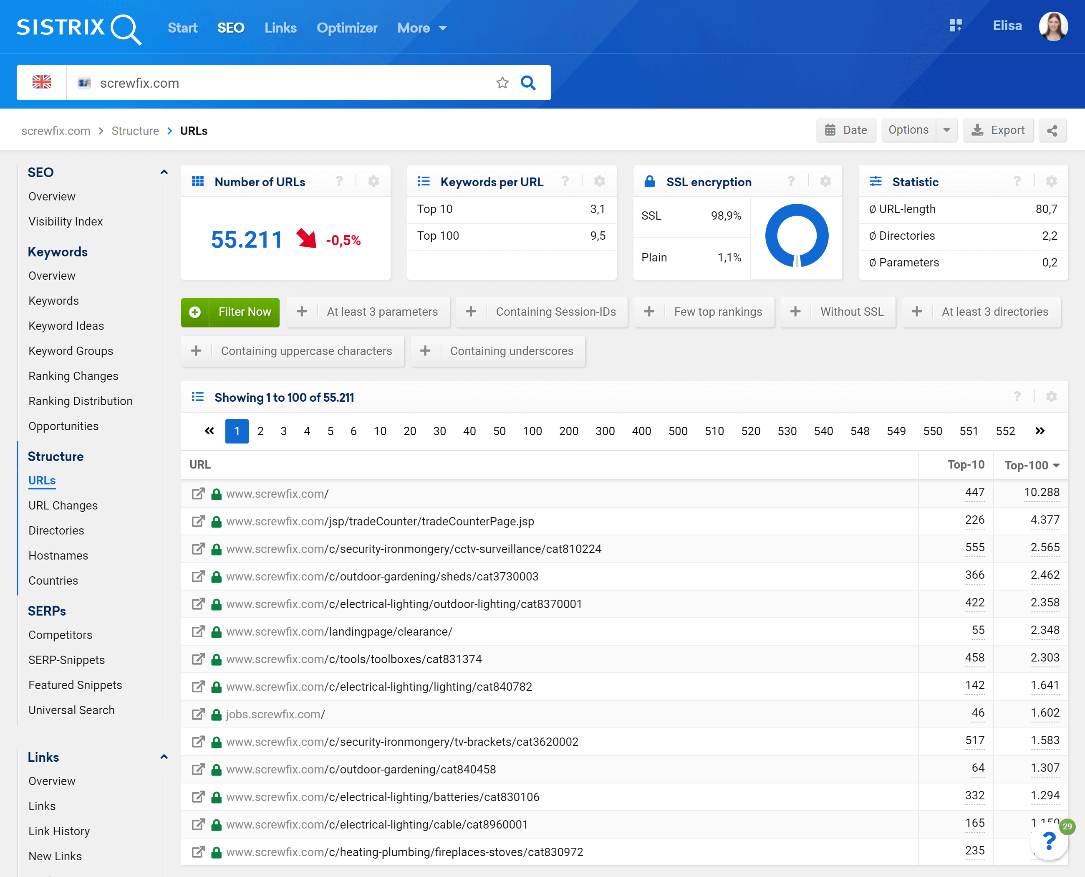
Task: Open settings gear for SSL encryption
Action: click(825, 181)
